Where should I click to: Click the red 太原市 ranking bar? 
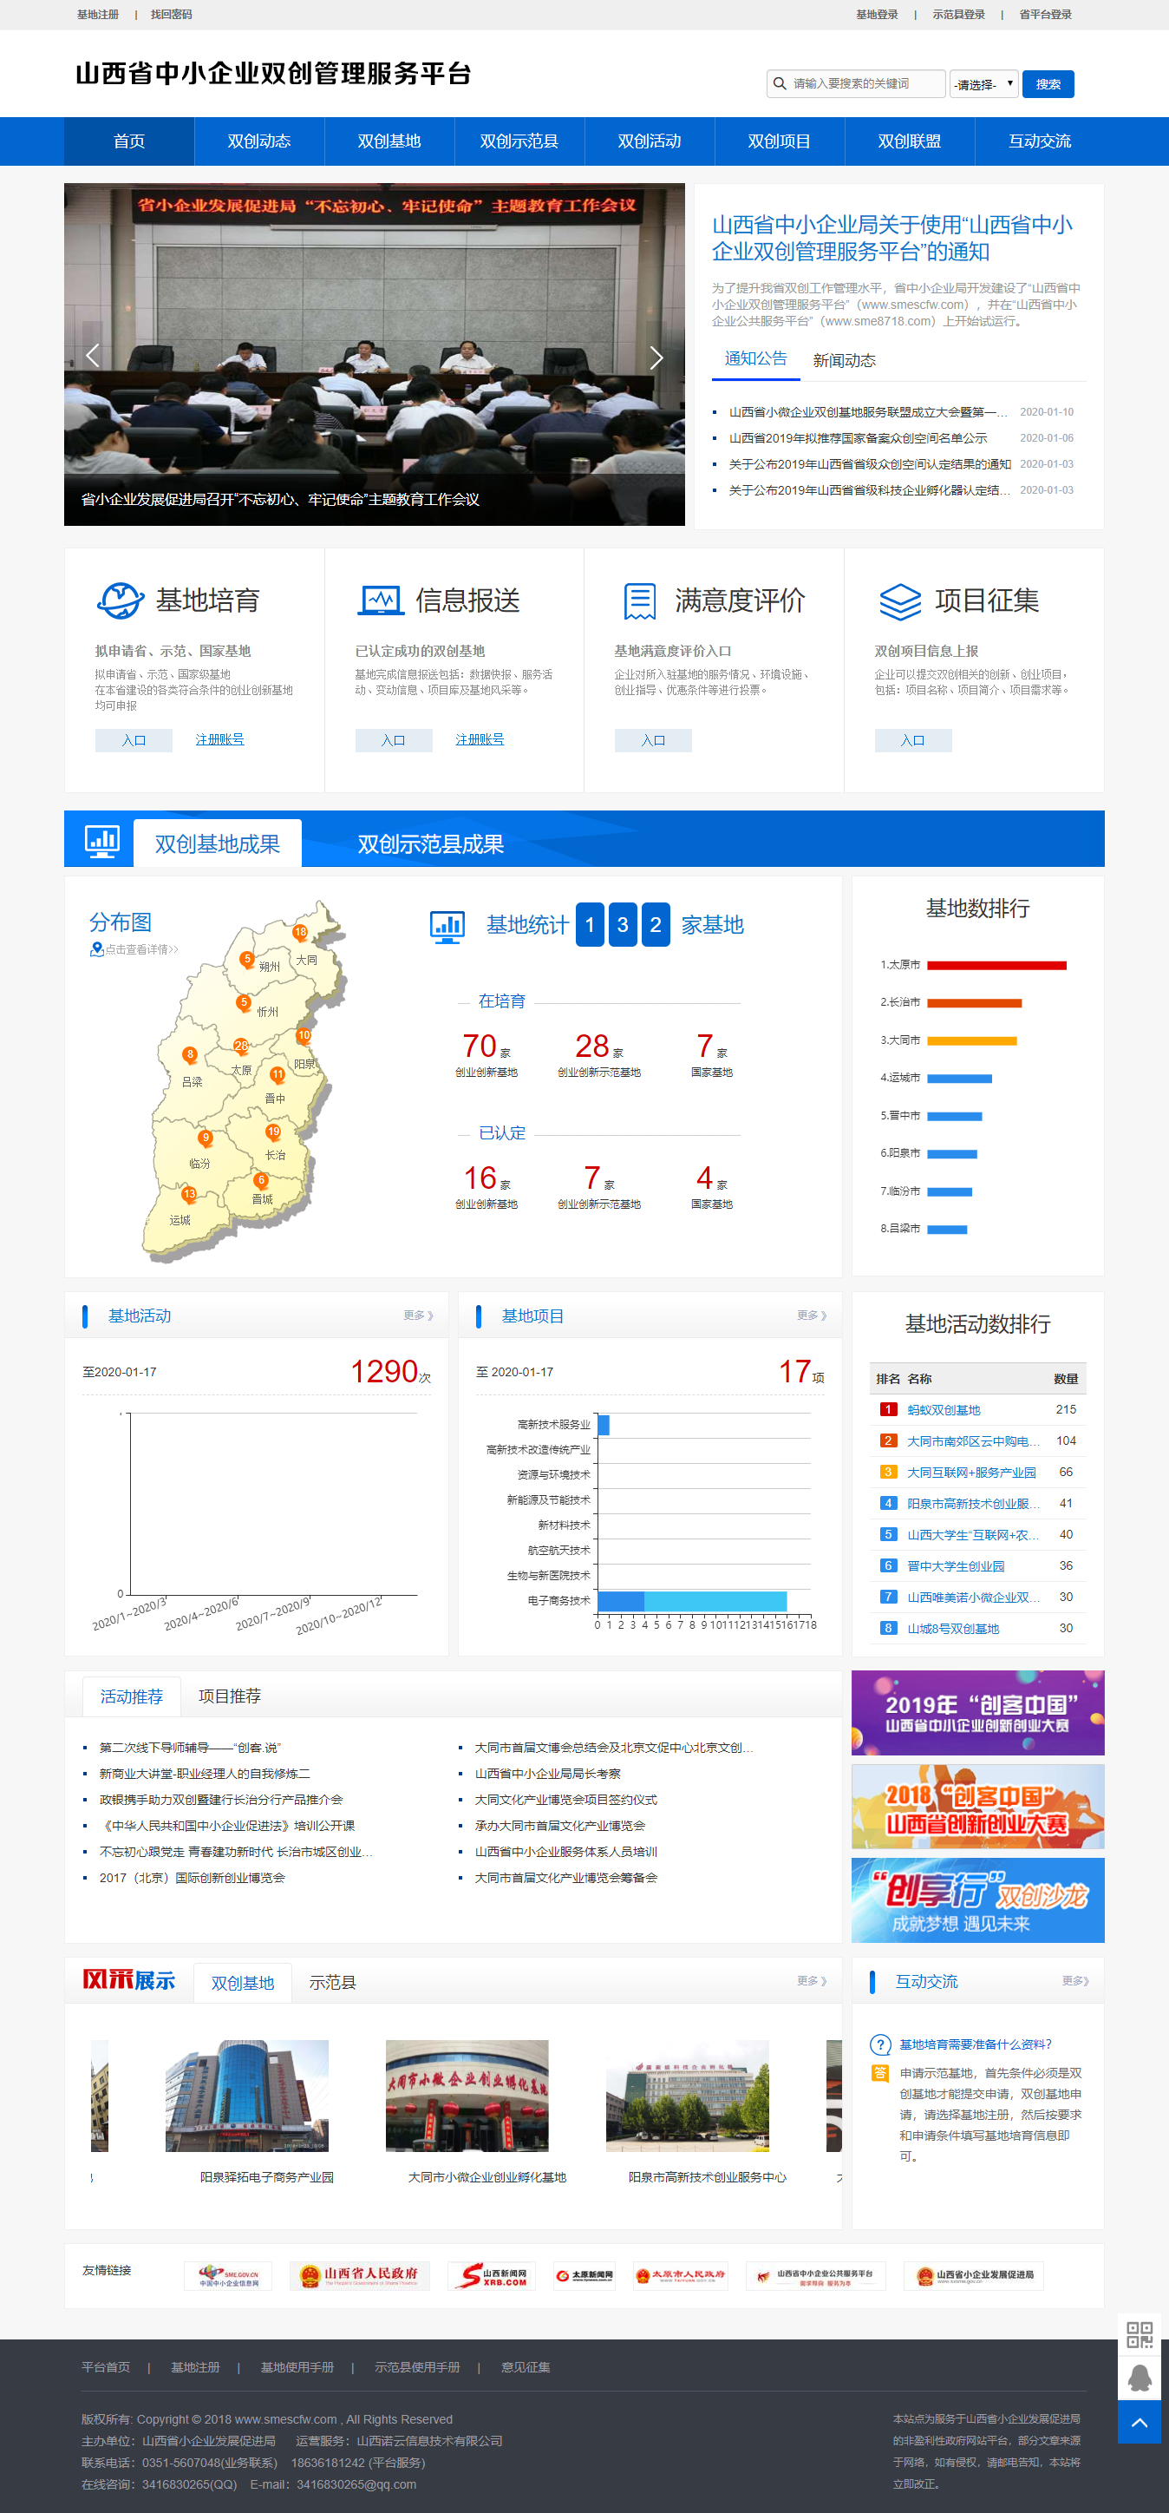(996, 966)
